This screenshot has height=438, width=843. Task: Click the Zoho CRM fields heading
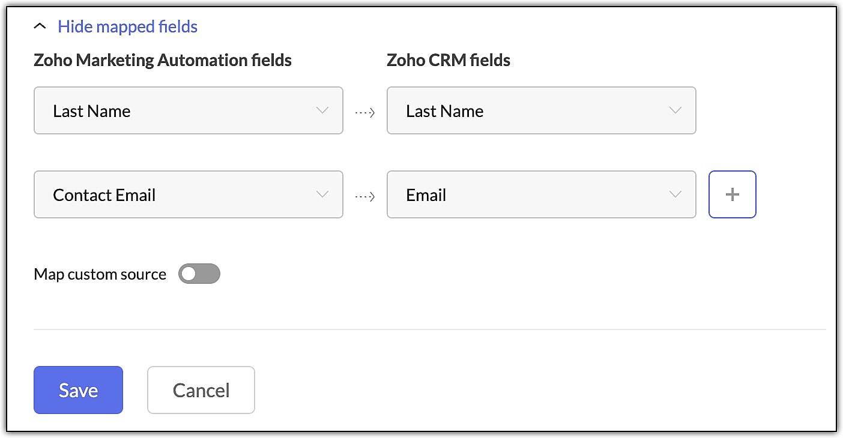(449, 60)
